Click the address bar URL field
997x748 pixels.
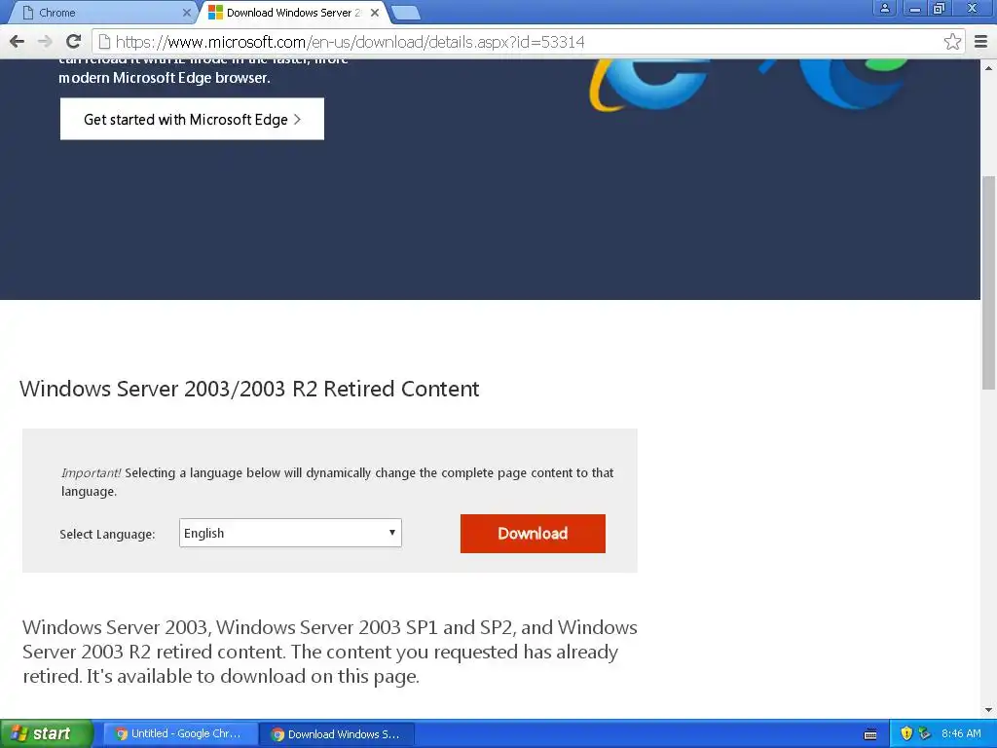coord(528,42)
